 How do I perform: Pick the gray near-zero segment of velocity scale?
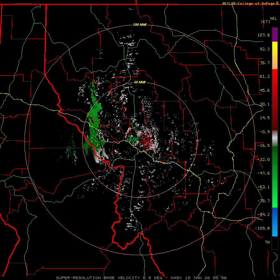[275, 138]
